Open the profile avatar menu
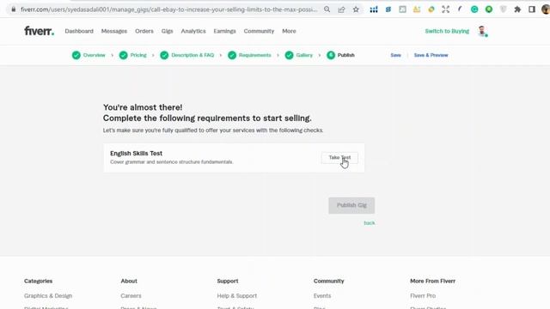 482,31
